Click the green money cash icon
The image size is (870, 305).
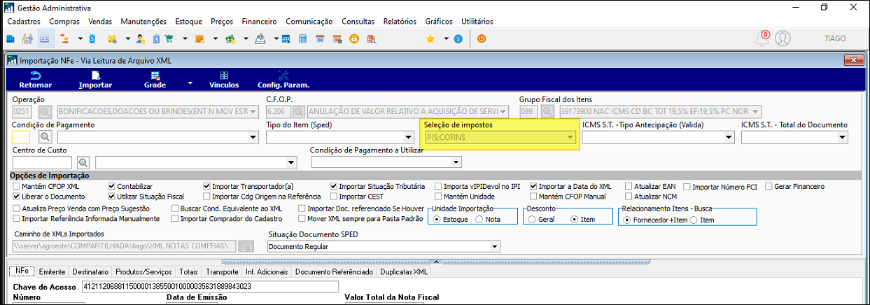230,38
